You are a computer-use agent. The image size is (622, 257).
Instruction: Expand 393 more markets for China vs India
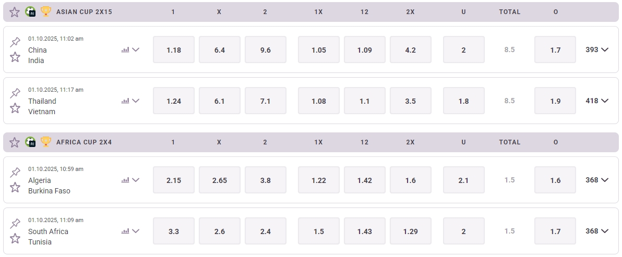pos(597,50)
